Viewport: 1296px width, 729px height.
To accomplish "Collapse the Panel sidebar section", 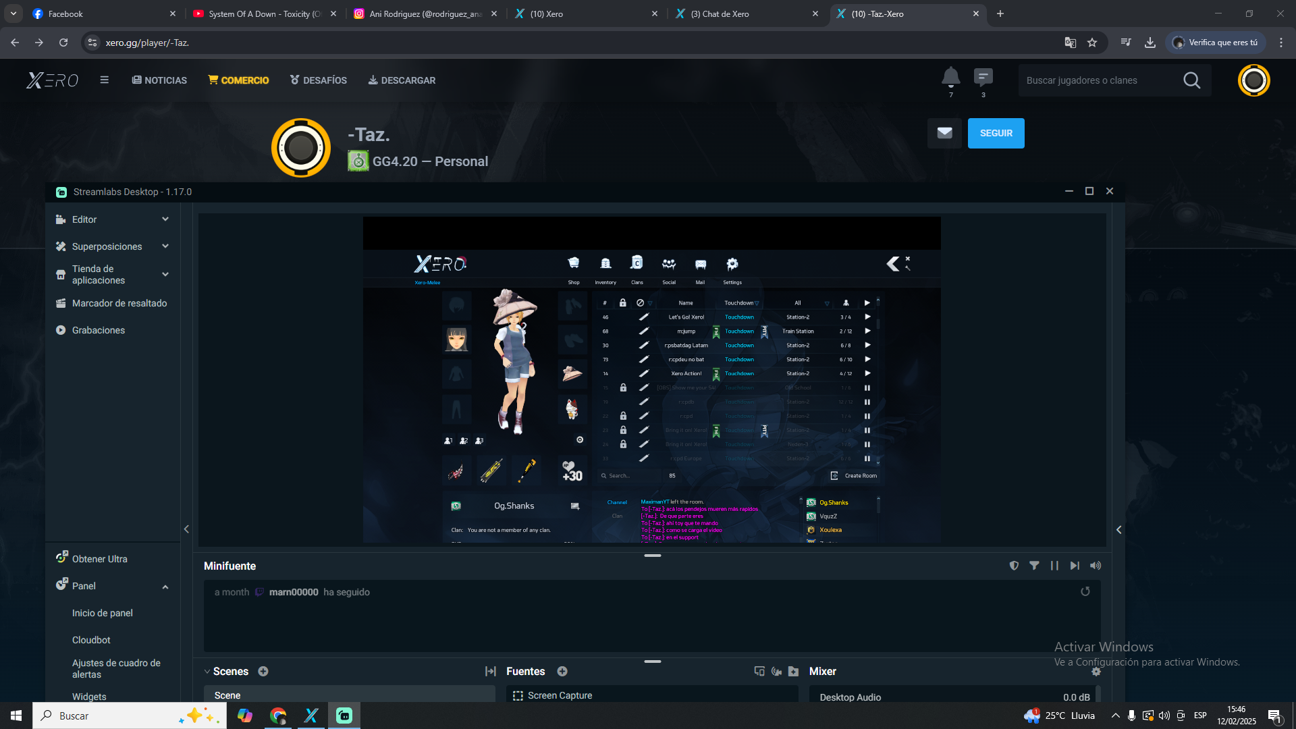I will pos(165,587).
